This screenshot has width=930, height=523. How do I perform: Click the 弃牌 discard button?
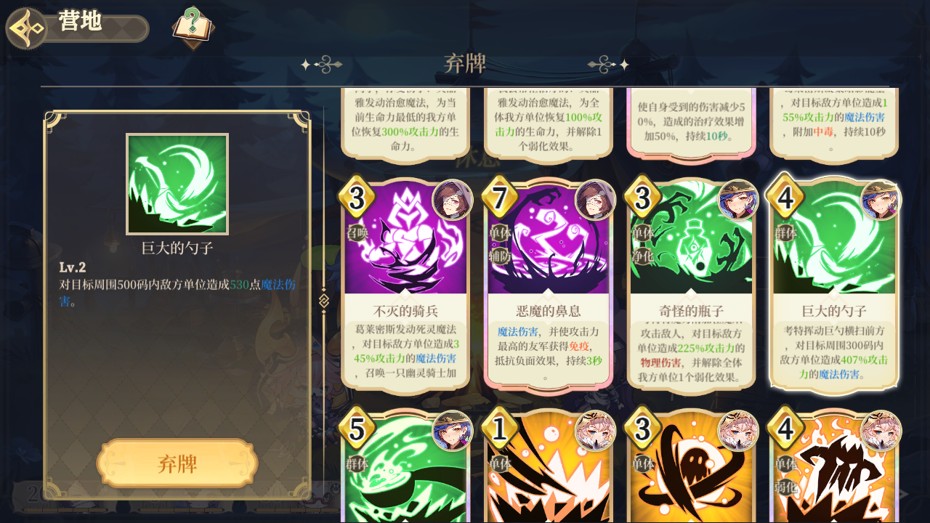click(x=177, y=463)
